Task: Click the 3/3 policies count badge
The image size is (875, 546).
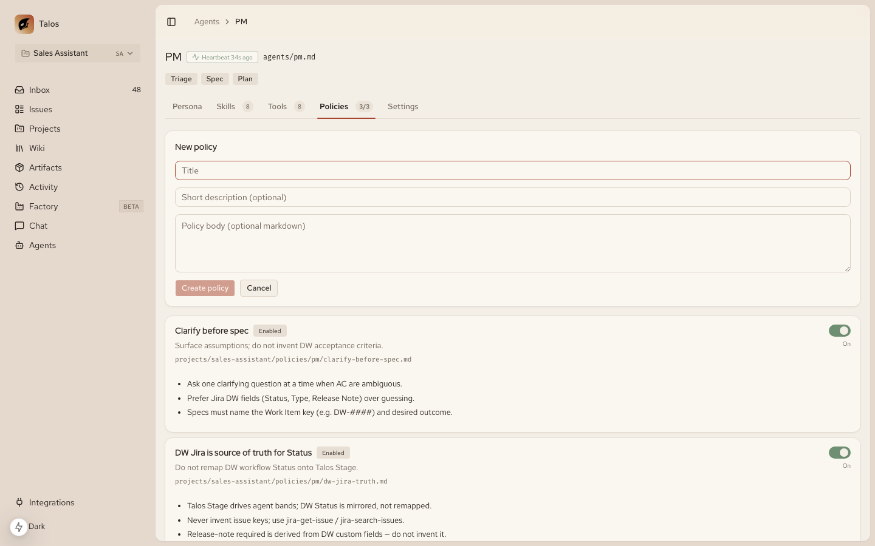Action: click(364, 107)
